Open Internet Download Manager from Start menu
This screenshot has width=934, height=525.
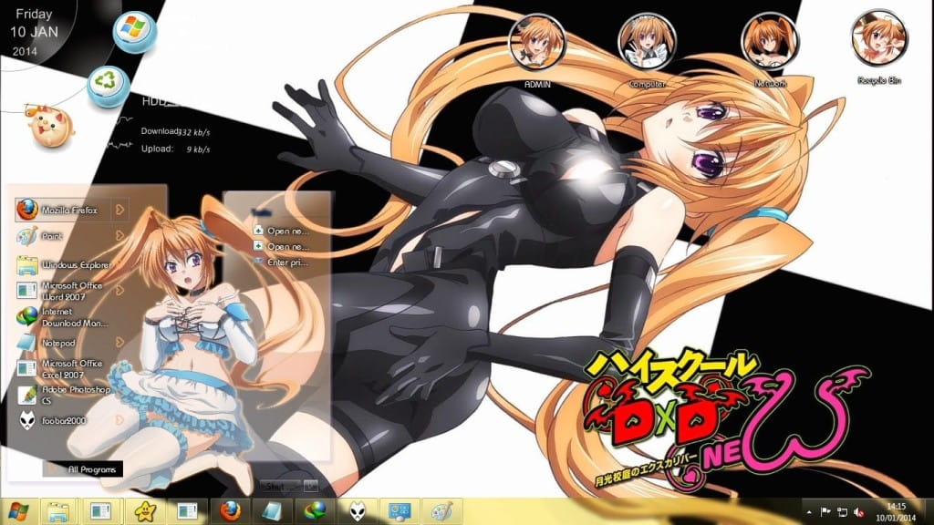click(64, 317)
